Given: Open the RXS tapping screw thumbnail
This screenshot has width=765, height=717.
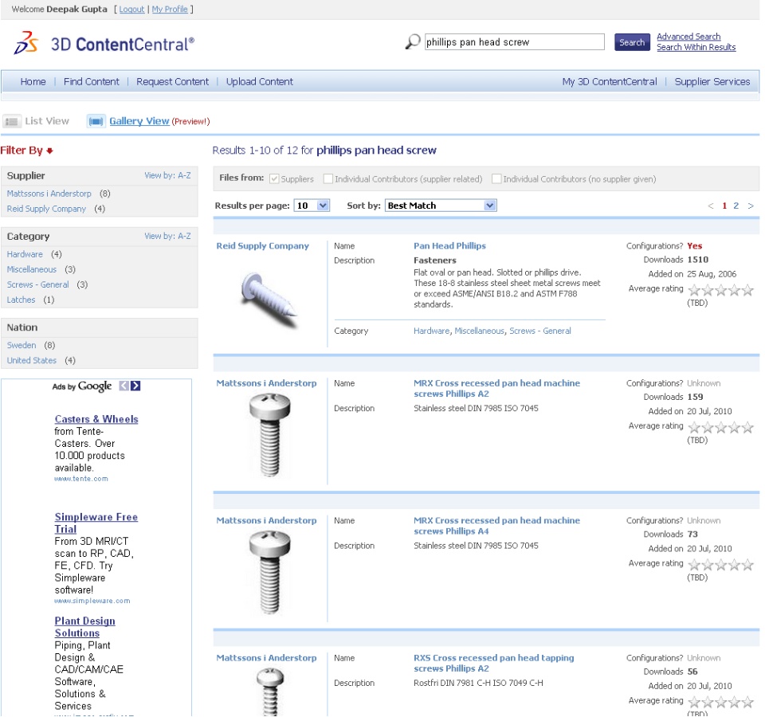Looking at the screenshot, I should (270, 692).
